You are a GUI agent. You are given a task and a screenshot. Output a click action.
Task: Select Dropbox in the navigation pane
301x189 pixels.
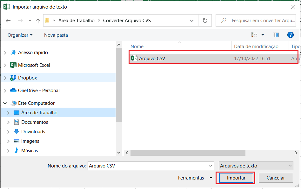tap(27, 78)
